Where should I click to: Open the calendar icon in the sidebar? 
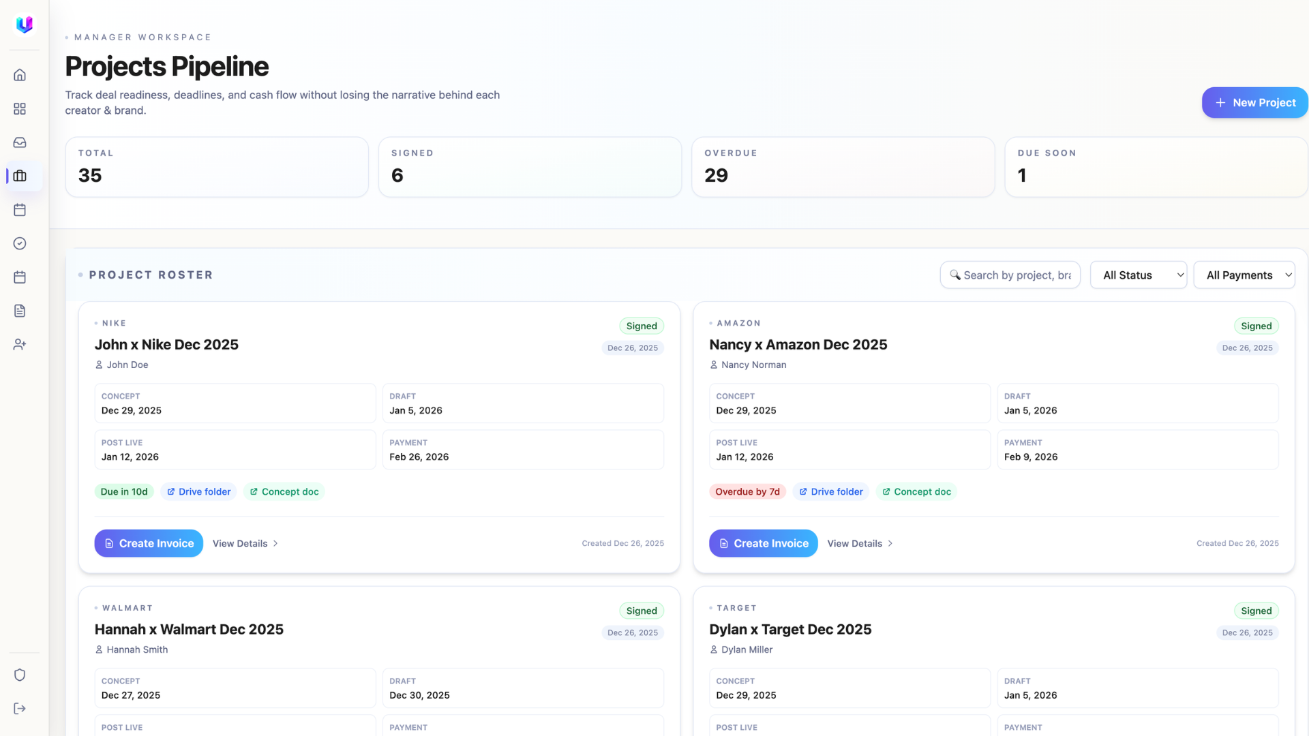tap(20, 210)
